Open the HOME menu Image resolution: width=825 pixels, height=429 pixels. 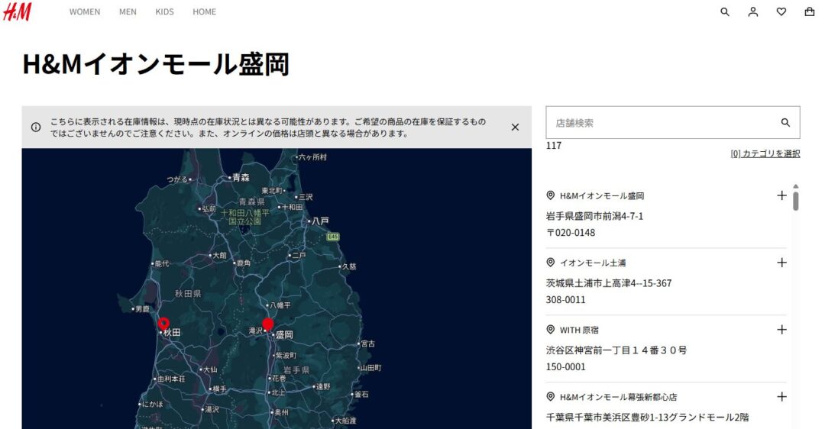pos(204,12)
